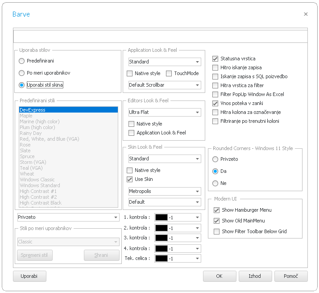
Task: Select the Predefinirani radio option
Action: tap(22, 61)
